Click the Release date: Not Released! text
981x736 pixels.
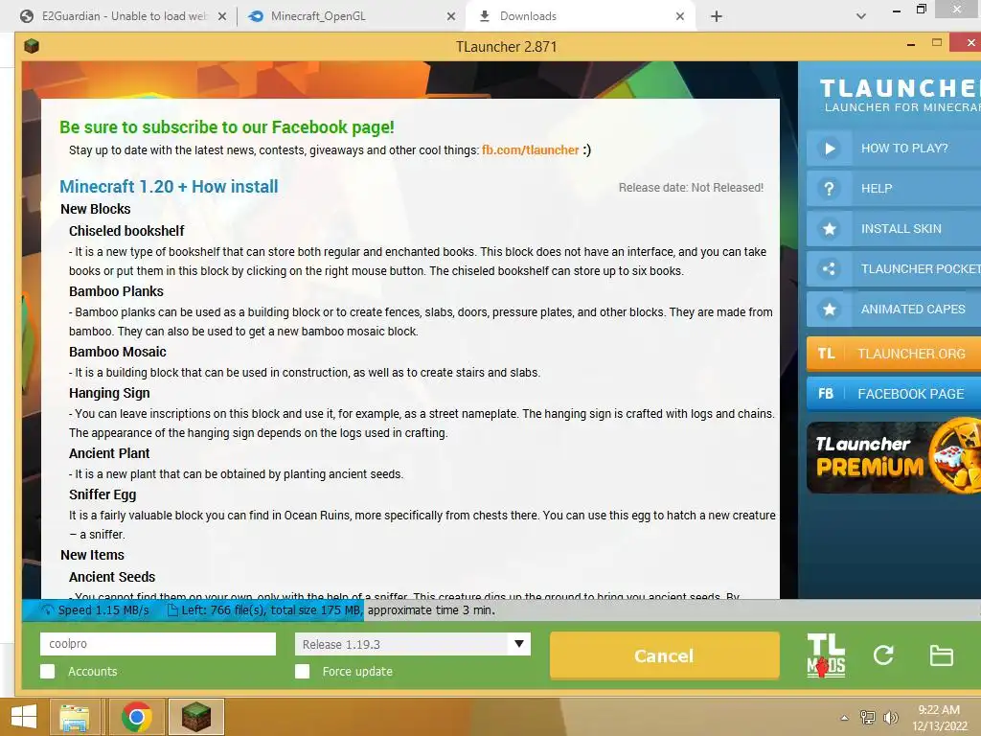(691, 188)
